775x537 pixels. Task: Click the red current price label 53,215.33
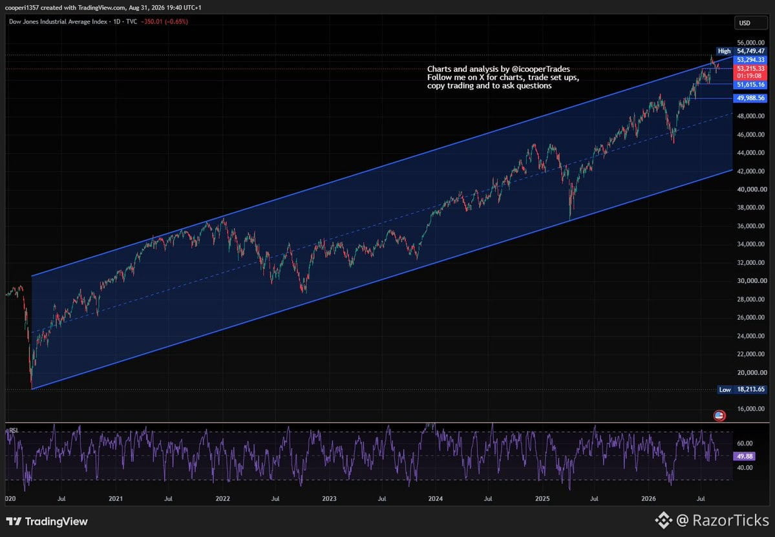coord(750,68)
